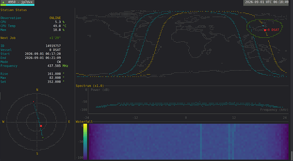Click the 24 frequency axis tick
Viewport: 293px width, 161px height.
285,118
